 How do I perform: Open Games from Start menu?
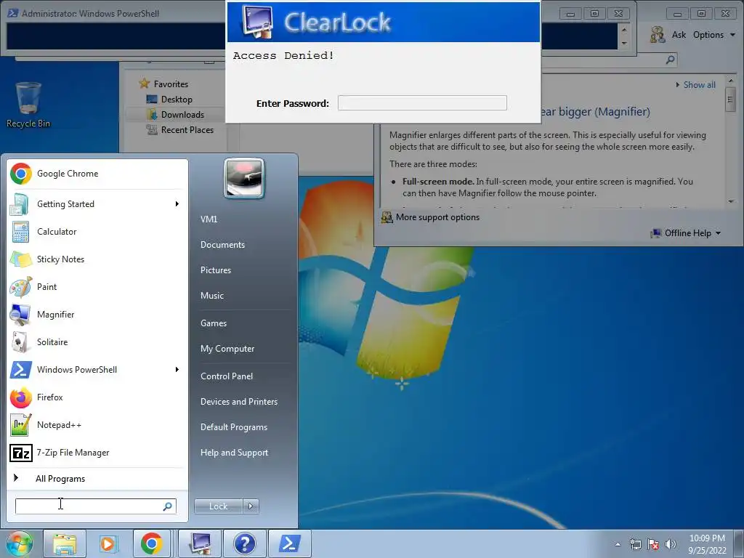coord(214,323)
